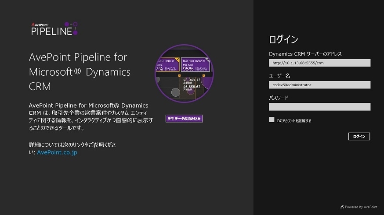Screen dimensions: 384x215
Task: Open the AvePoint.co.jp link
Action: (x=57, y=152)
